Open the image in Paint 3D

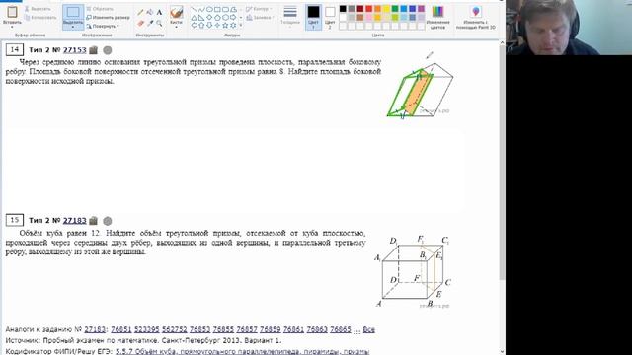476,18
